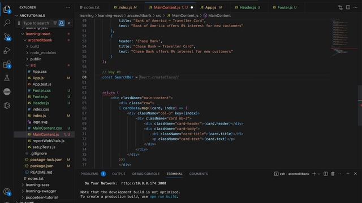Viewport: 362px width, 203px height.
Task: Click the MainContent symbol breadcrumb
Action: 219,16
